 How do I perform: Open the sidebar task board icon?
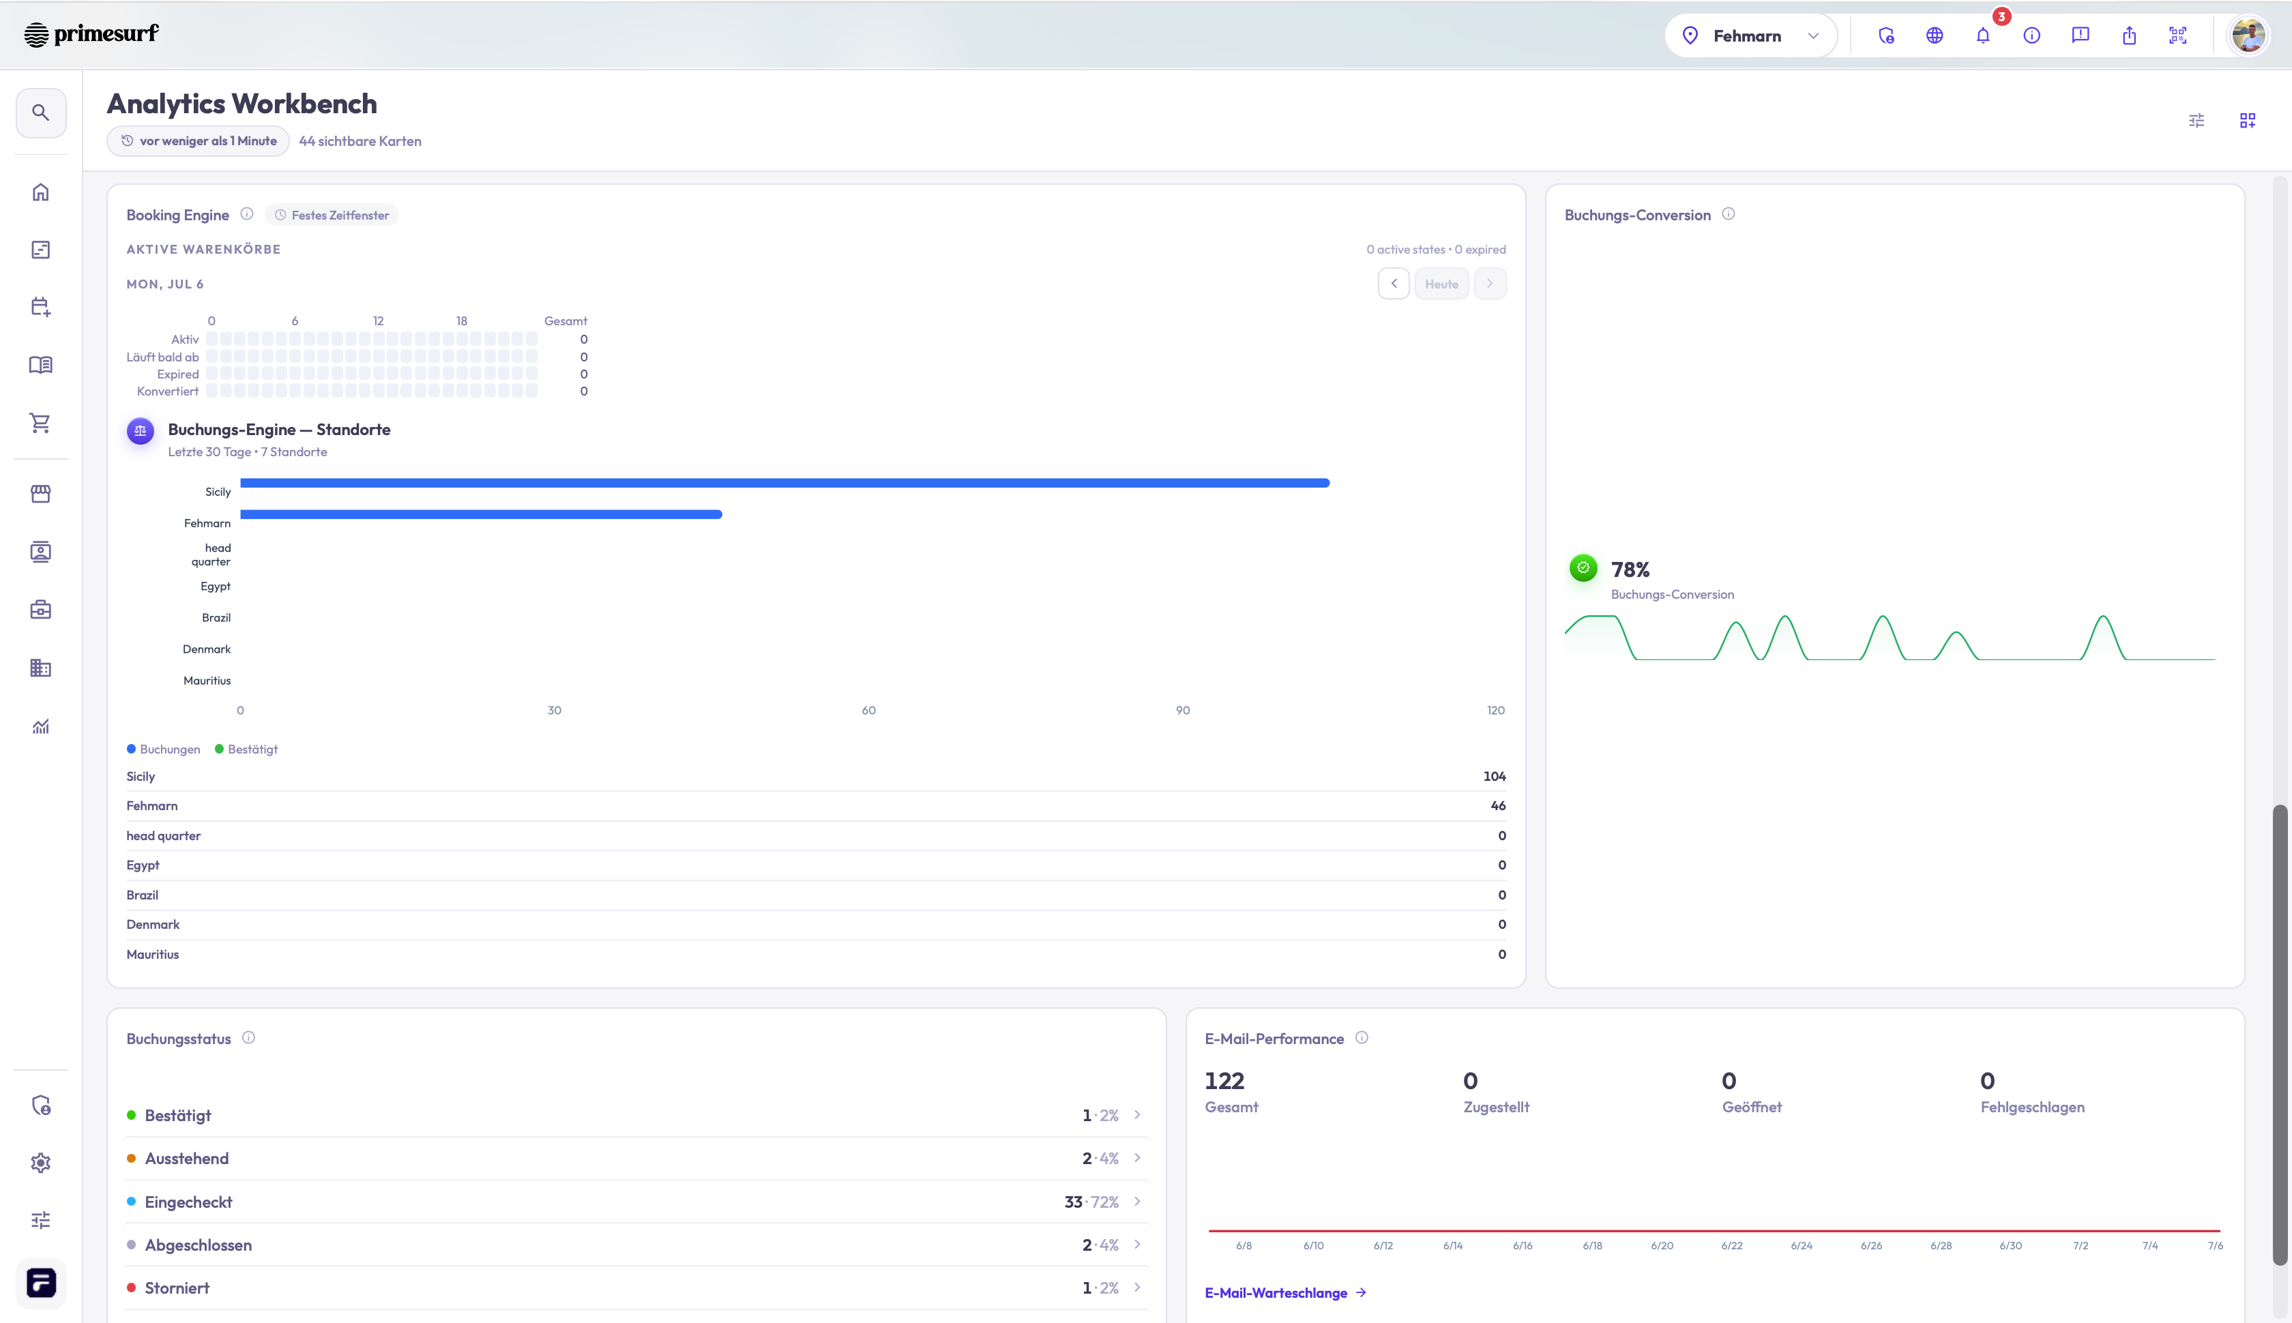pos(41,250)
